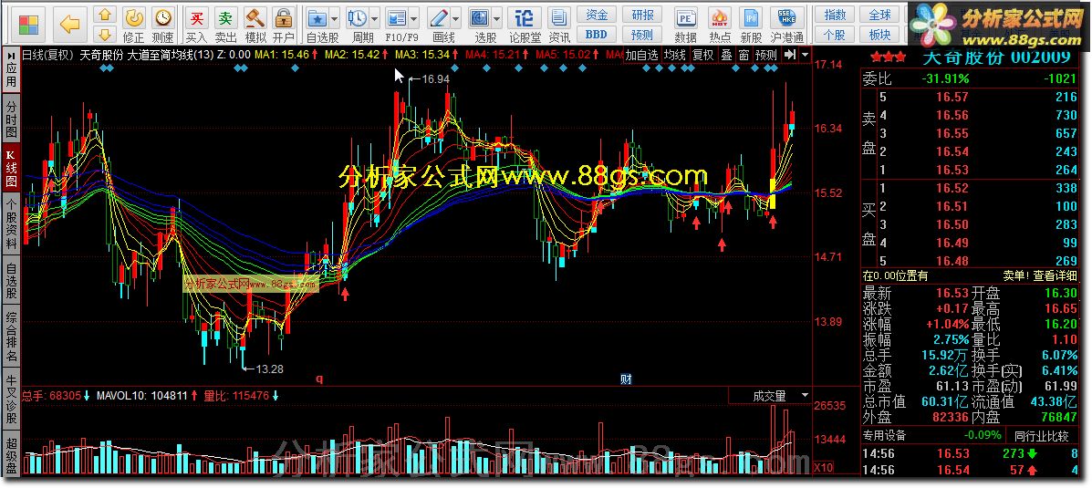
Task: Click the 周期 candlestick clock icon
Action: coord(358,17)
